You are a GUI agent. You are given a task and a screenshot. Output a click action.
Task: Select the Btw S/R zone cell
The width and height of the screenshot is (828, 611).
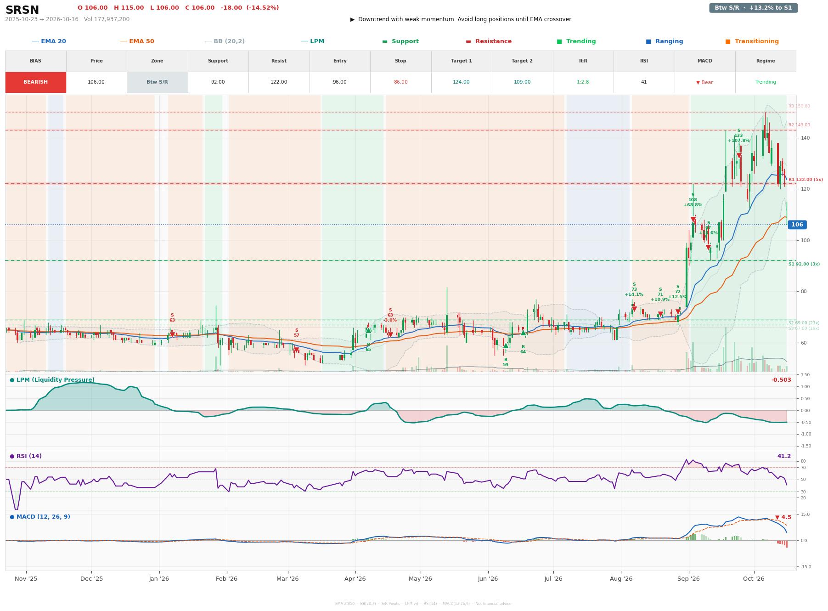[x=157, y=82]
